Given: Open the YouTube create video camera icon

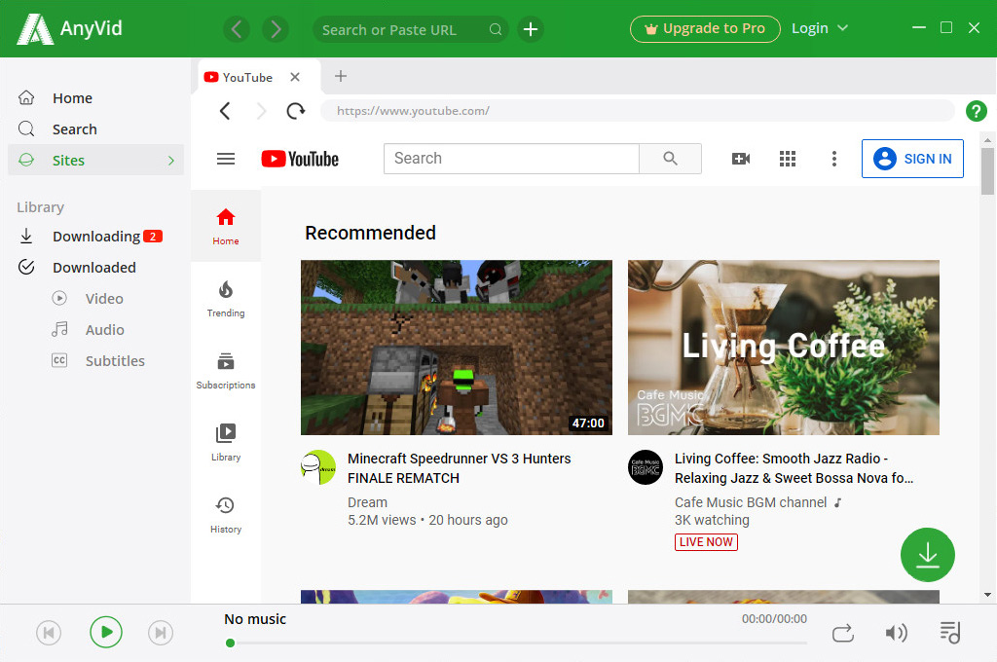Looking at the screenshot, I should point(741,159).
